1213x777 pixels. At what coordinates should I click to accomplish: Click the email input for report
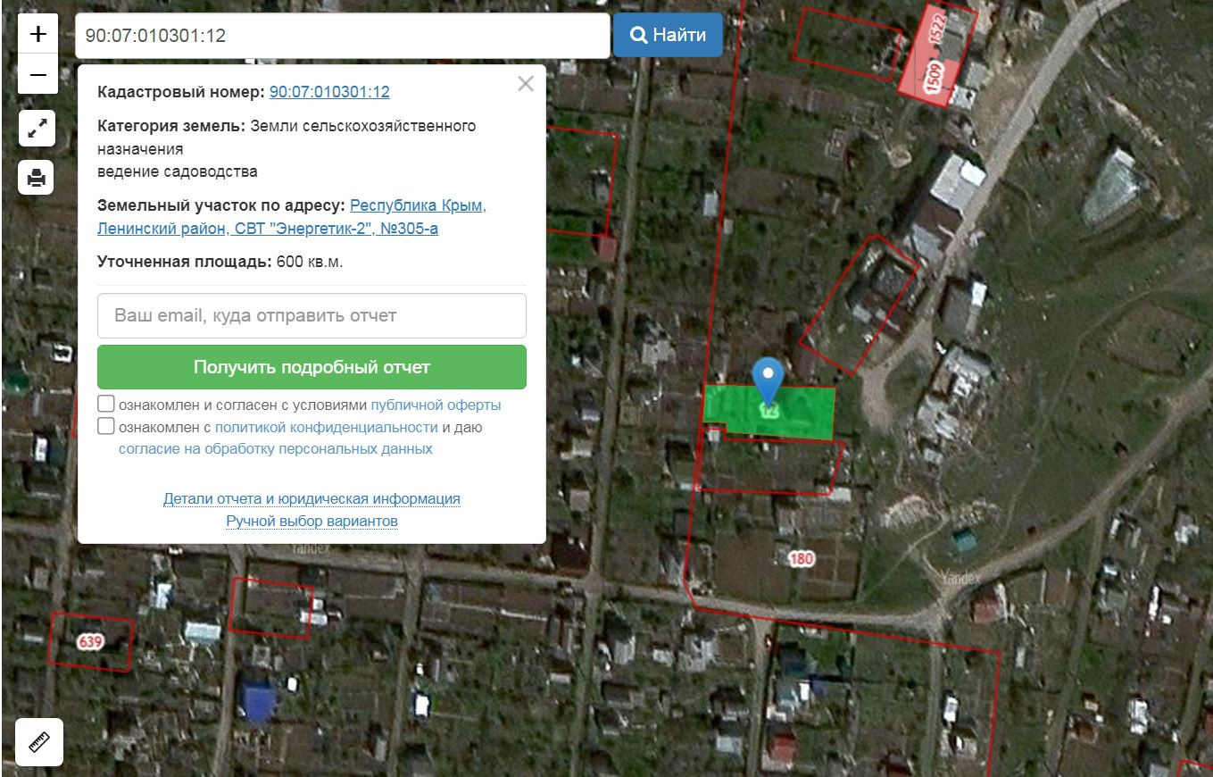pos(312,315)
